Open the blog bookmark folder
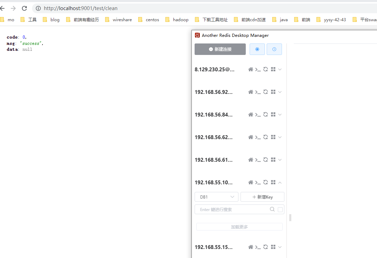Image resolution: width=377 pixels, height=258 pixels. tap(51, 20)
